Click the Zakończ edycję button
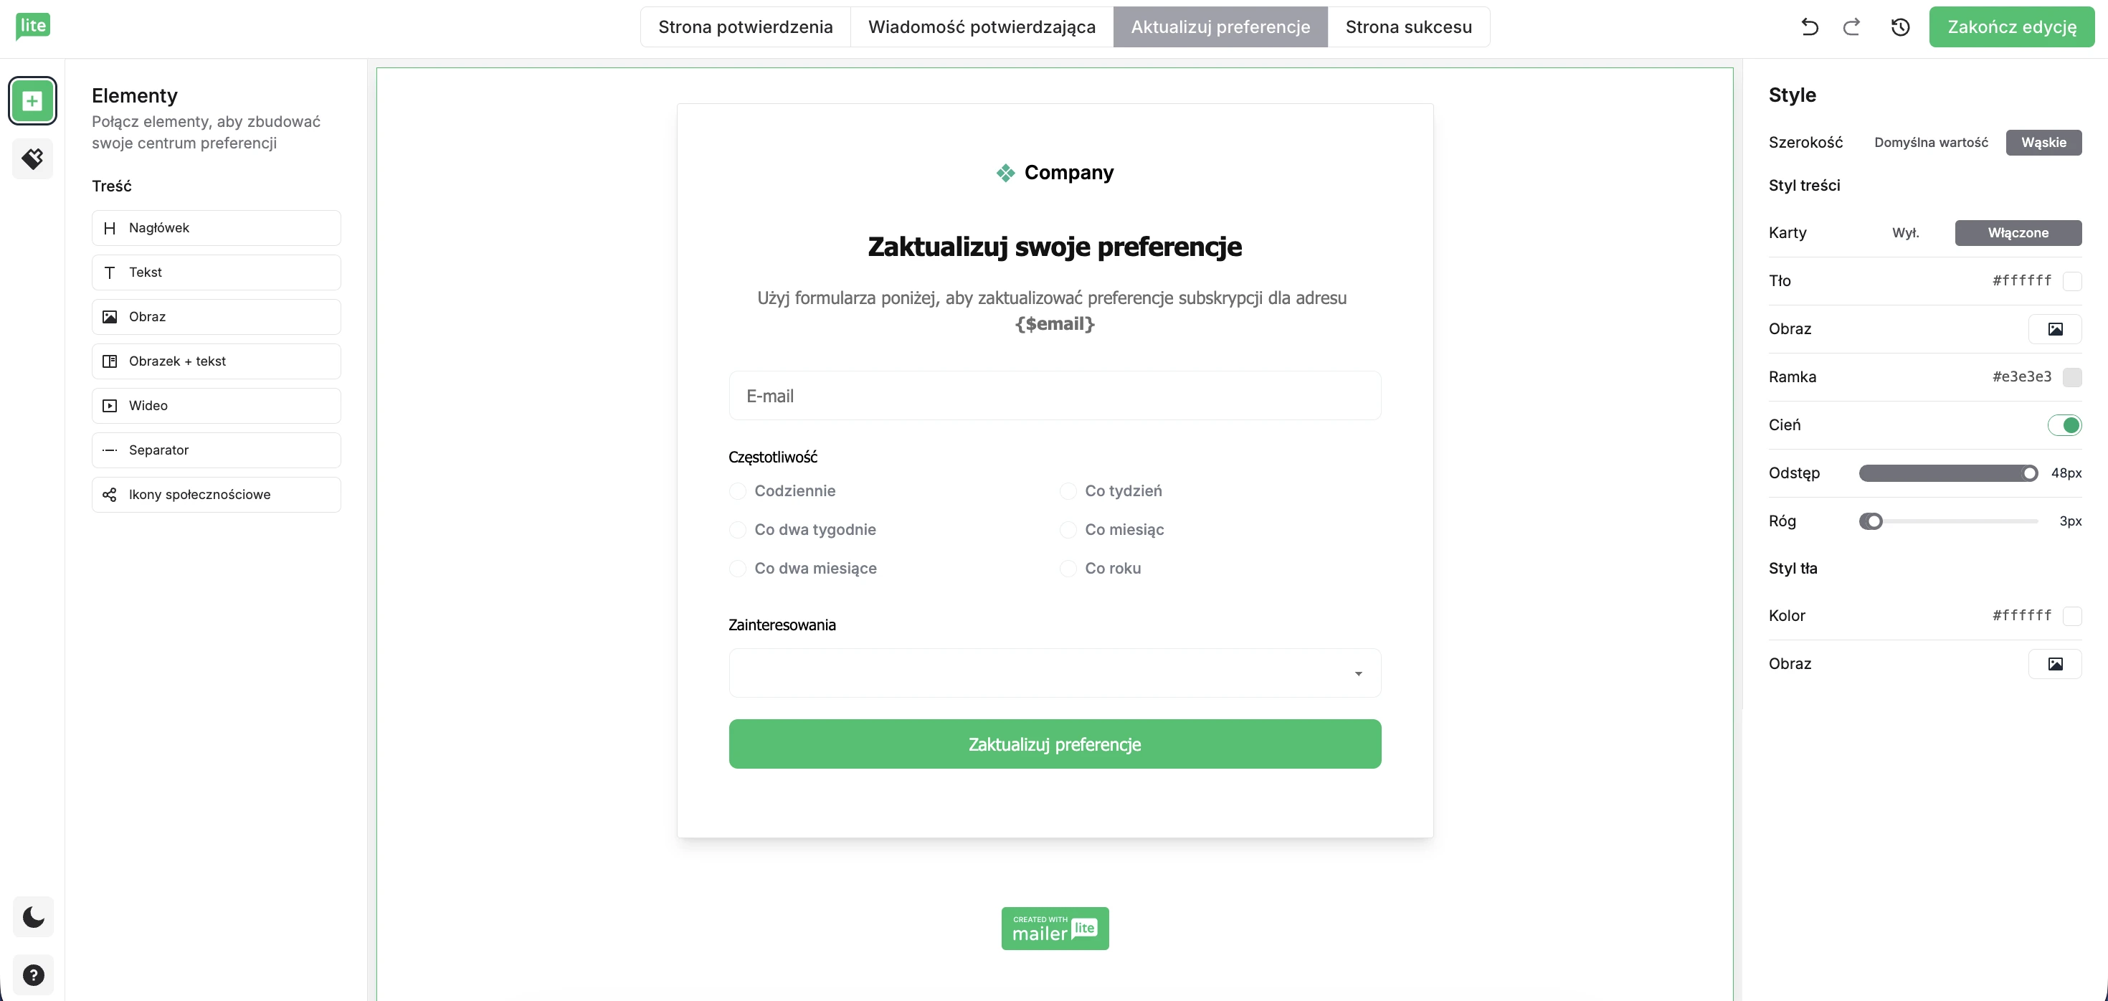 [2012, 27]
